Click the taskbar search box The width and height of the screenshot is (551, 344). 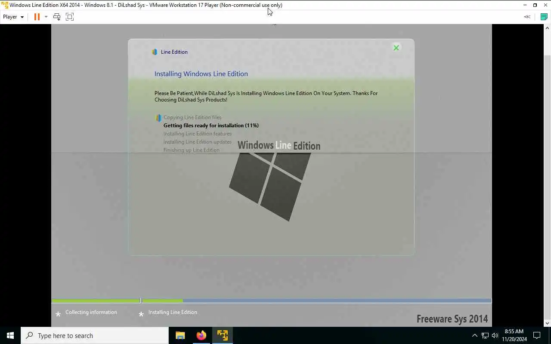click(x=95, y=335)
